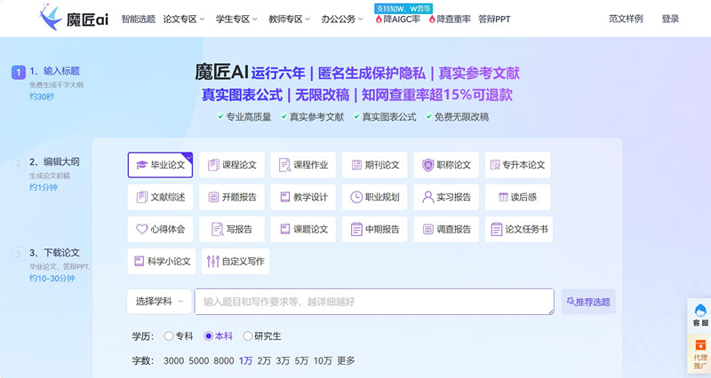
Task: Go to step 2、编辑大纲
Action: [54, 161]
